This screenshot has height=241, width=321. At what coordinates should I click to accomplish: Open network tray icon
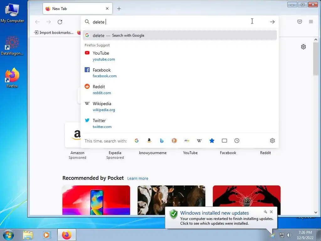click(282, 235)
